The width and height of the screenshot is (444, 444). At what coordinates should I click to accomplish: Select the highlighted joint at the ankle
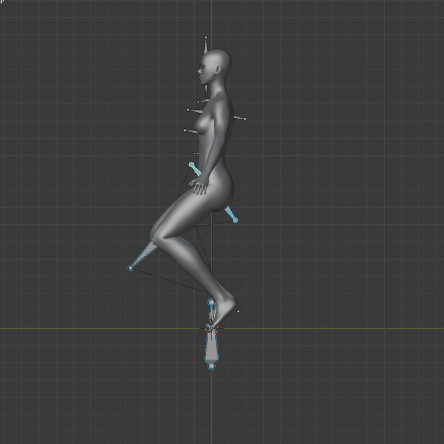[211, 302]
